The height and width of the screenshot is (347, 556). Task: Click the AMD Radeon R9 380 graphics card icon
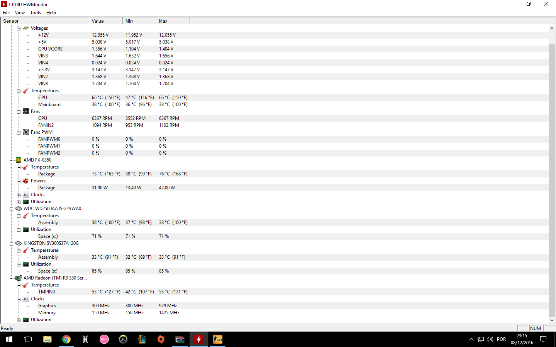[x=19, y=278]
